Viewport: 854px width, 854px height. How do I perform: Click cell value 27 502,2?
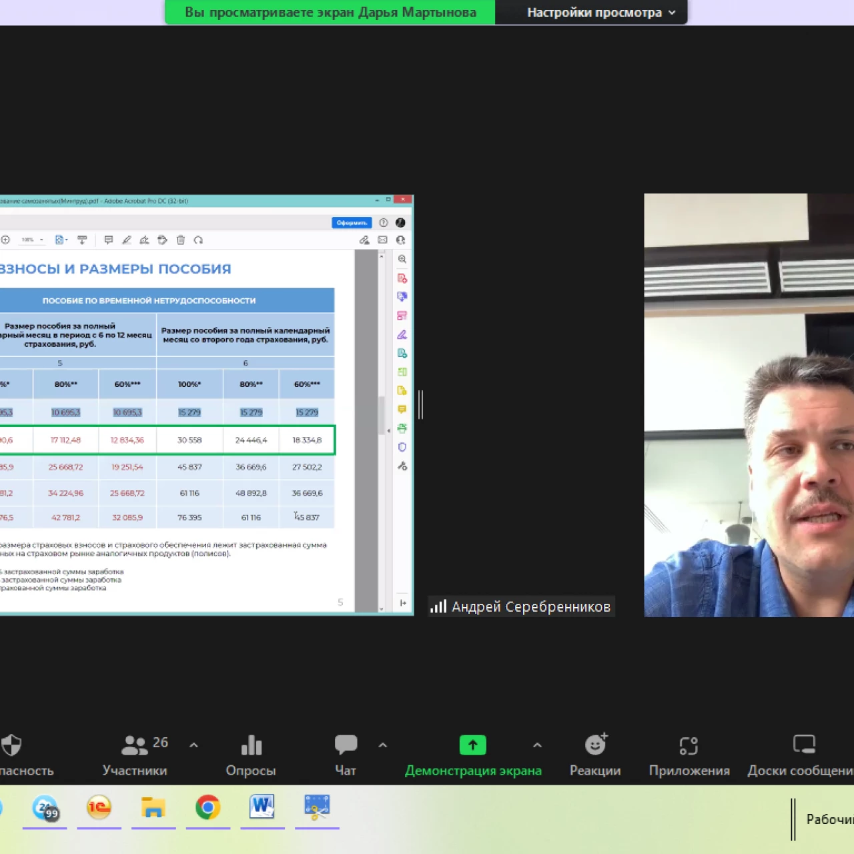coord(307,467)
